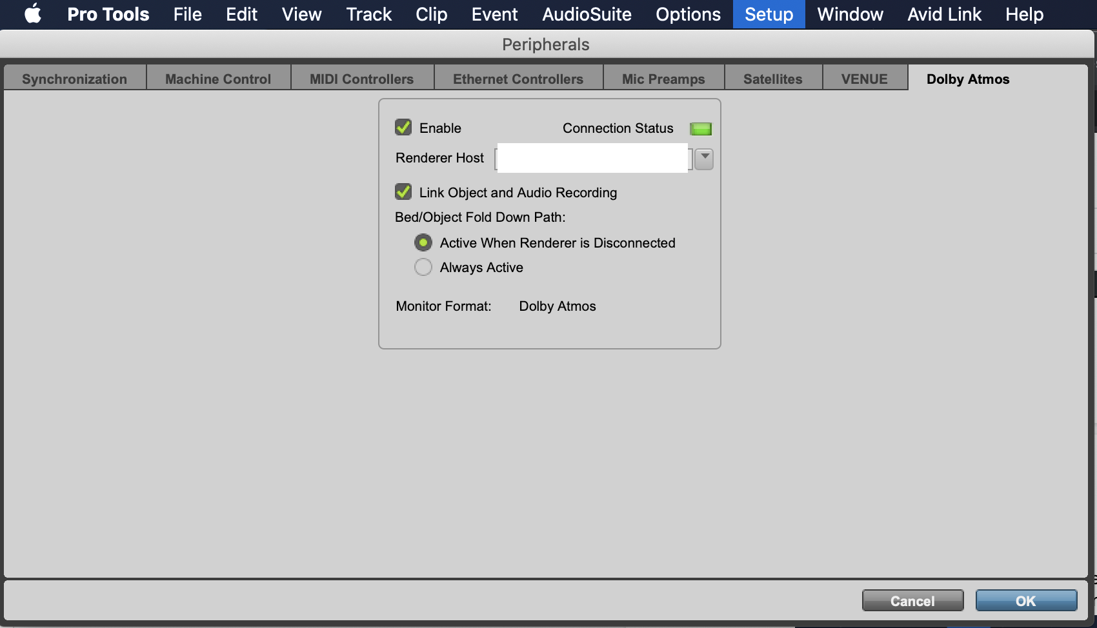Click the green Connection Status indicator
This screenshot has height=628, width=1097.
coord(701,129)
